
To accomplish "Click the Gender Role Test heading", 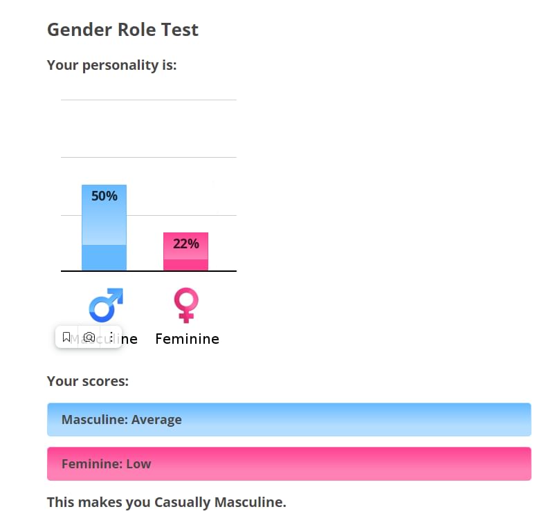I will (x=122, y=30).
